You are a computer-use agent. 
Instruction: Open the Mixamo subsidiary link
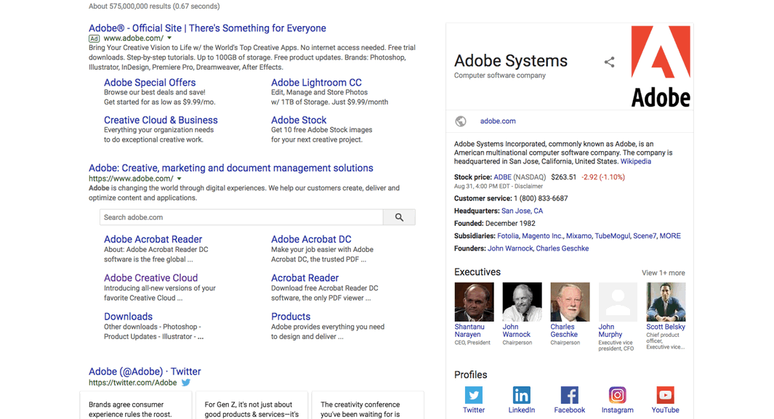coord(579,236)
